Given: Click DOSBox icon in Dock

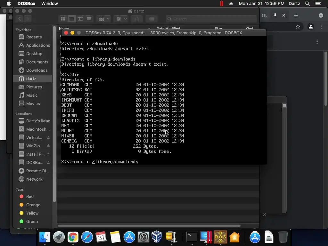Looking at the screenshot, I should [220, 237].
